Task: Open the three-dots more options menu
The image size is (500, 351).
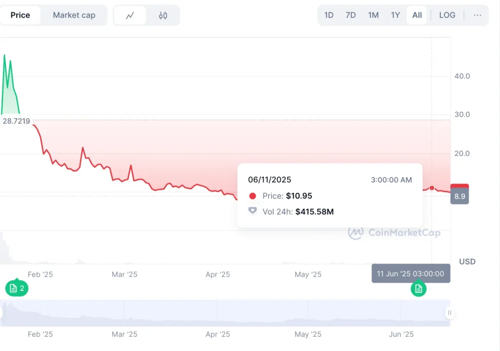Action: [x=477, y=15]
